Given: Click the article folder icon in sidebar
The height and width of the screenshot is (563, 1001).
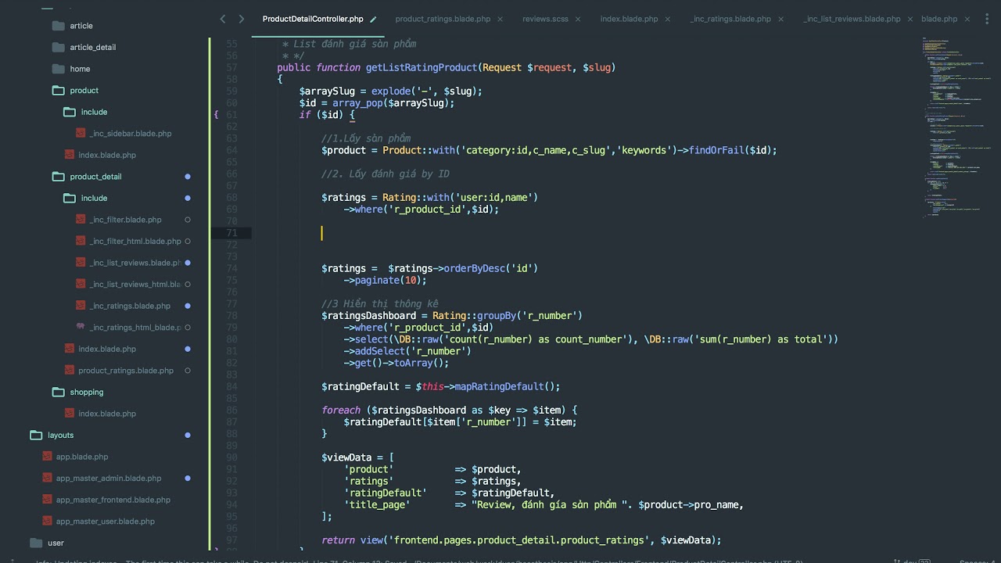Looking at the screenshot, I should (58, 26).
